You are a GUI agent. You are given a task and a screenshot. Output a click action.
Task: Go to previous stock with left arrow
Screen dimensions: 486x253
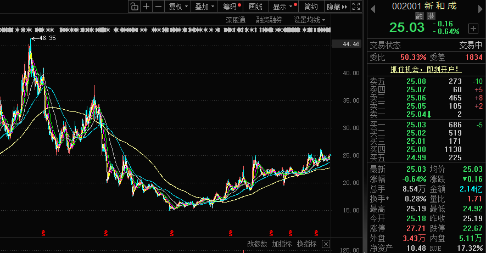click(372, 7)
